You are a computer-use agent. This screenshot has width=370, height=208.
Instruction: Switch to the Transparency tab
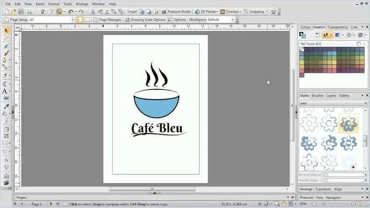(338, 27)
